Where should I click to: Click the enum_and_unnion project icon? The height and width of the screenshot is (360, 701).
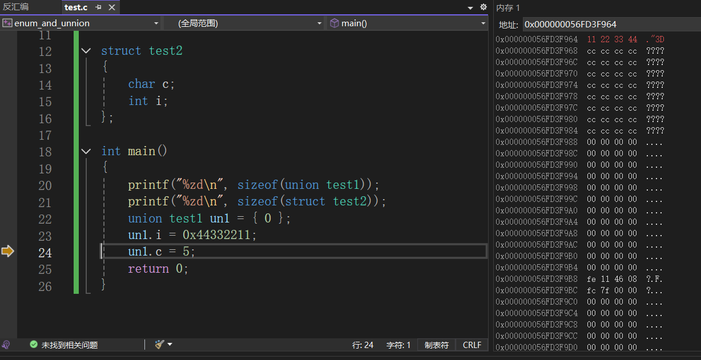point(7,23)
